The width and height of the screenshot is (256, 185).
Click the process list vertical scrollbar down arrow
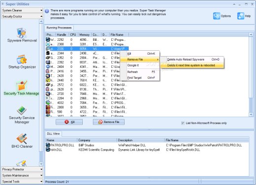[x=251, y=115]
